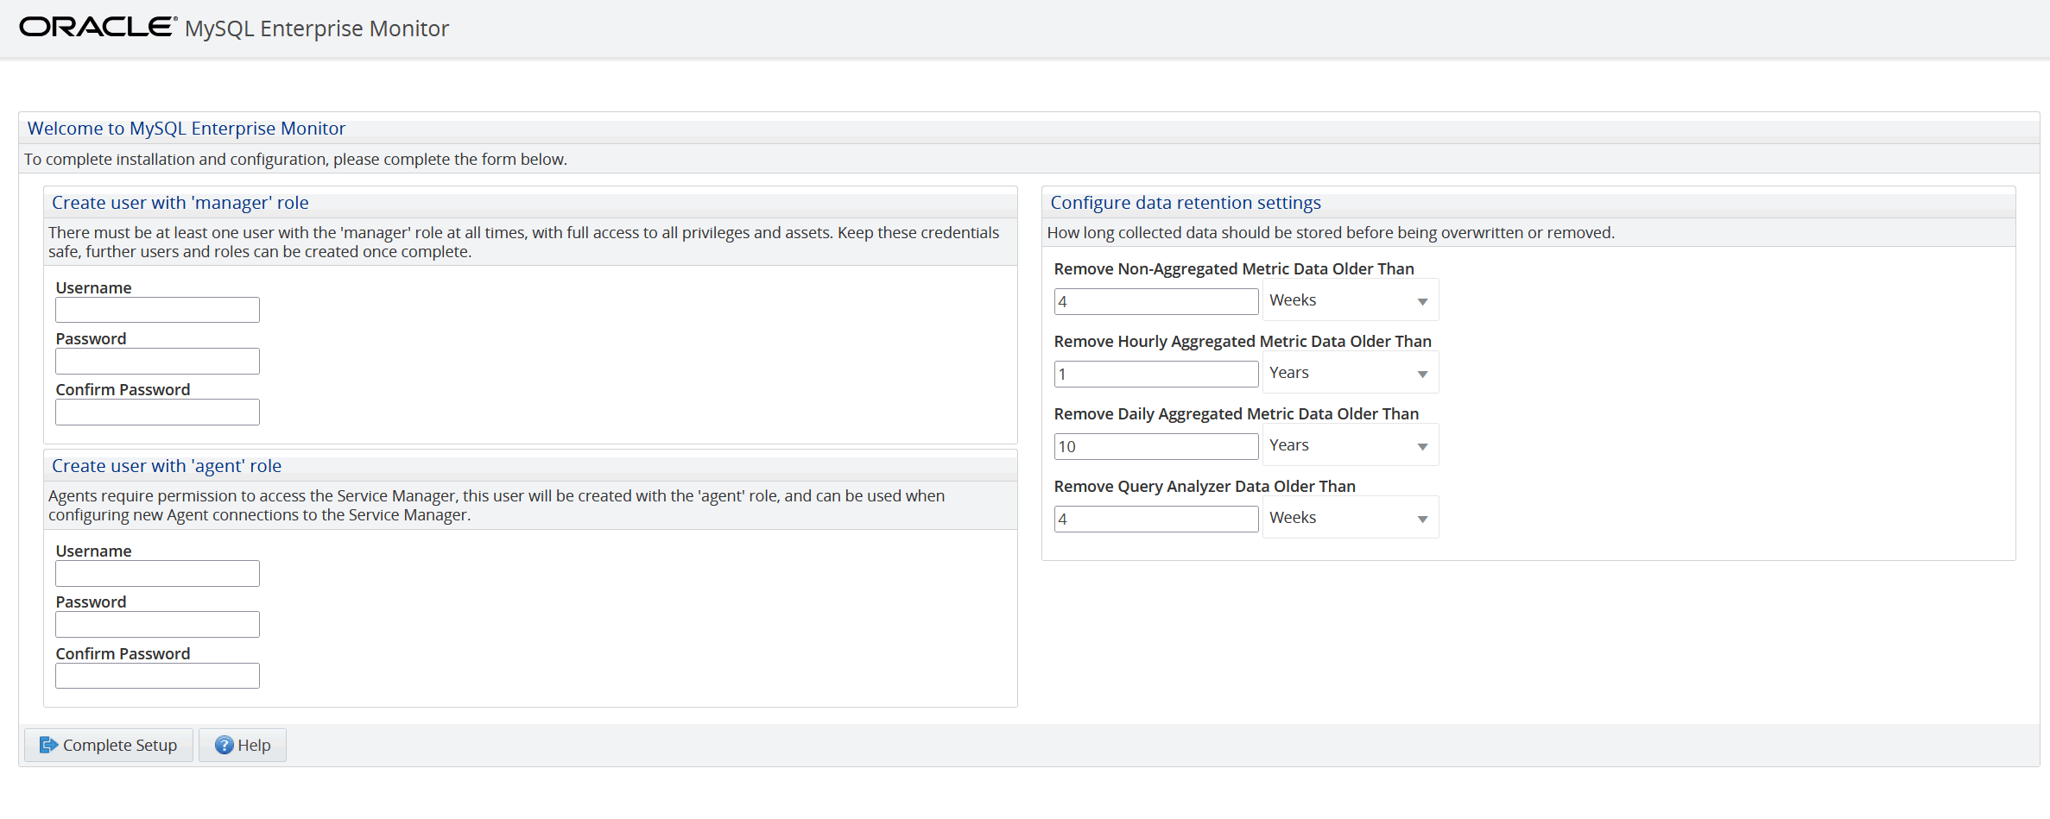Open the Daily Aggregated Metric Data unit dropdown

coord(1351,445)
